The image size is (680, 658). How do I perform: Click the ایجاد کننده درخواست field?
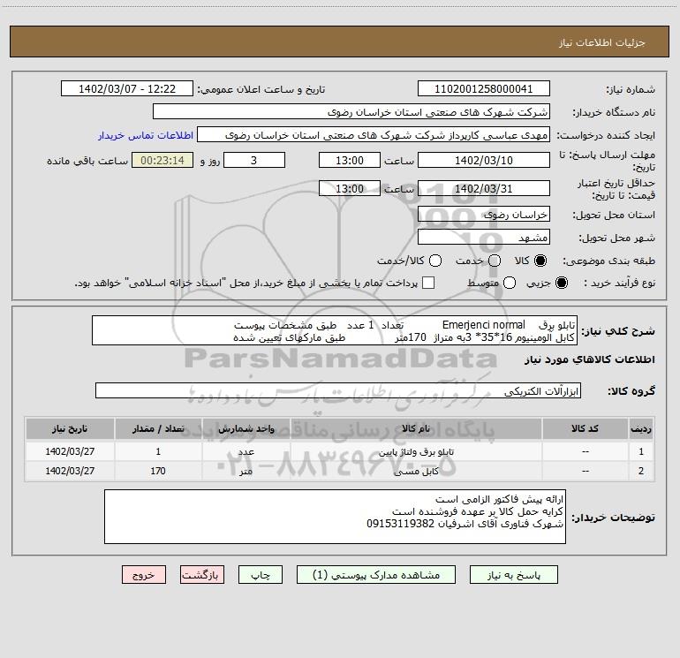(x=374, y=135)
